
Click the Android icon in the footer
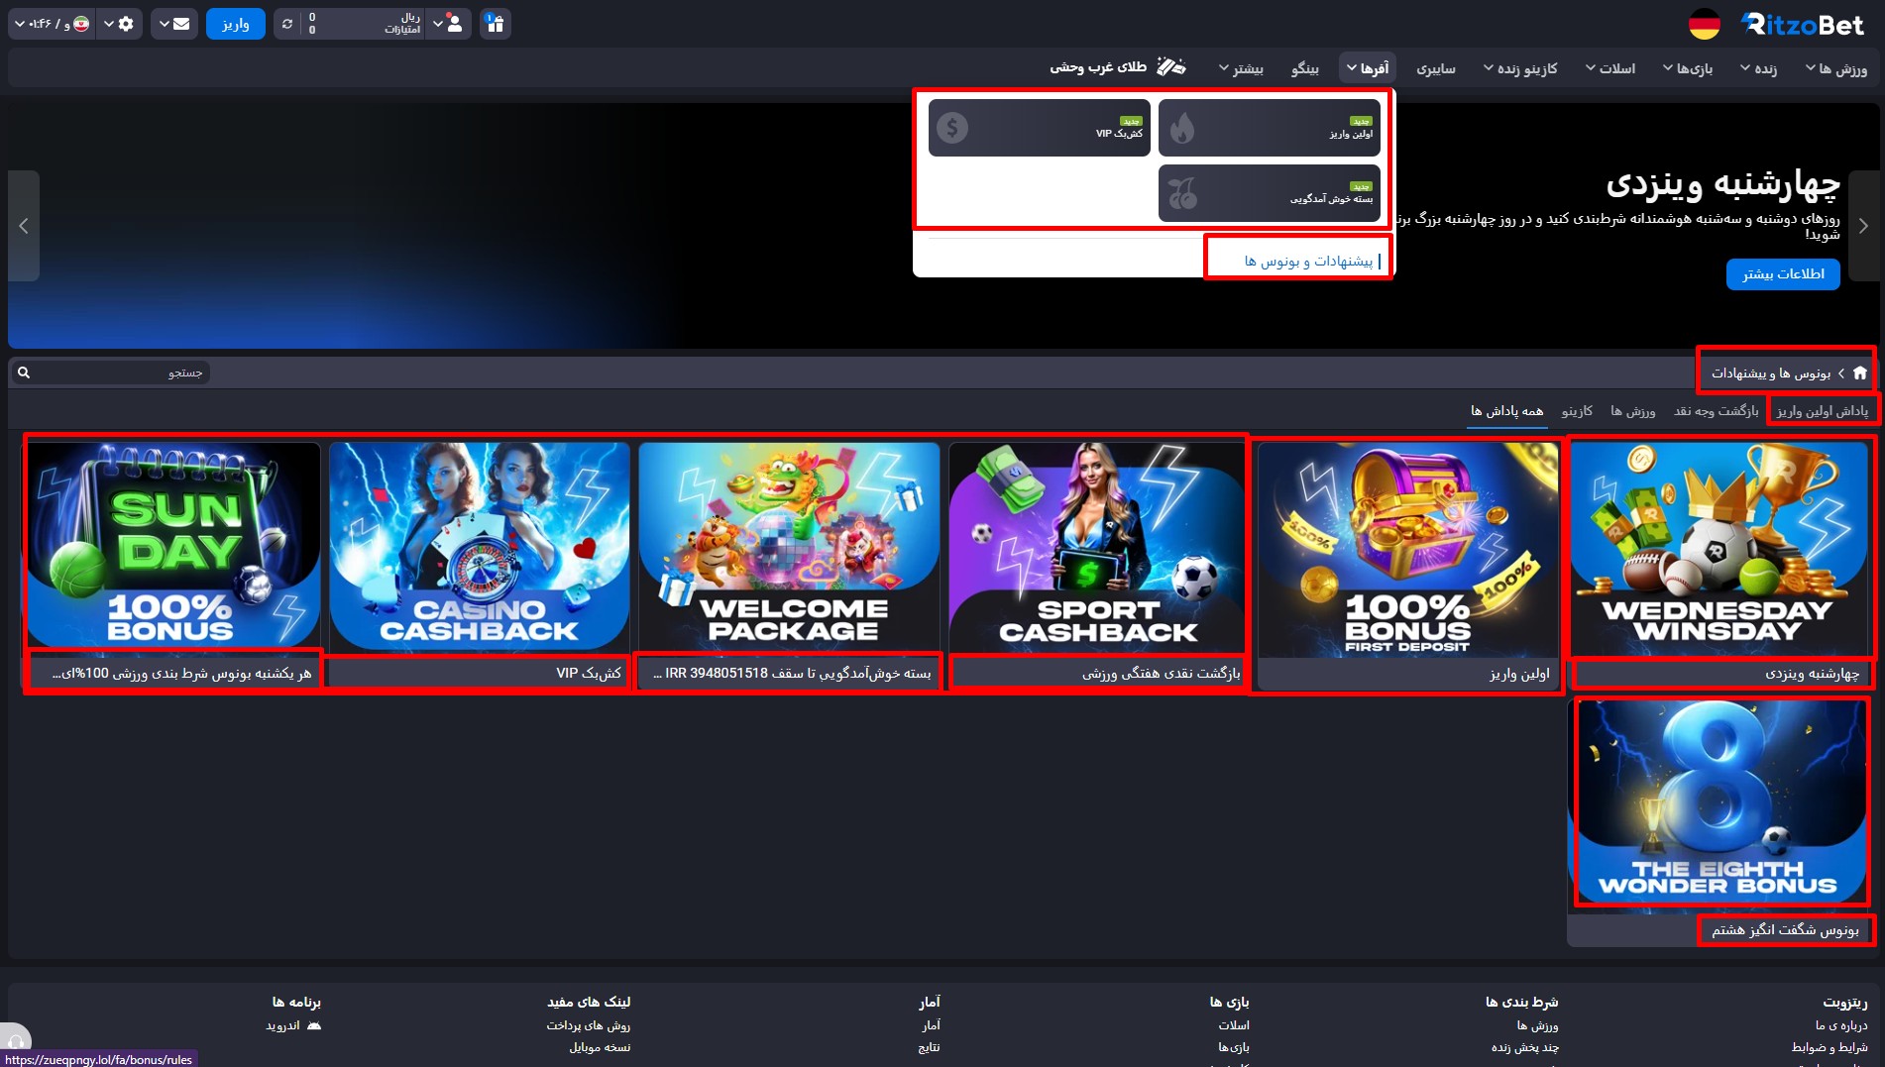pyautogui.click(x=314, y=1025)
